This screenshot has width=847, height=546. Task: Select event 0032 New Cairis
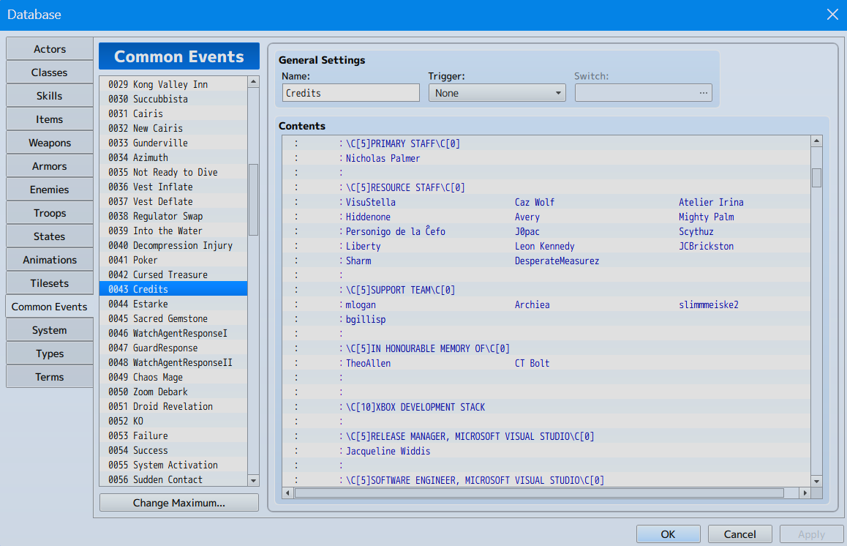[x=173, y=128]
